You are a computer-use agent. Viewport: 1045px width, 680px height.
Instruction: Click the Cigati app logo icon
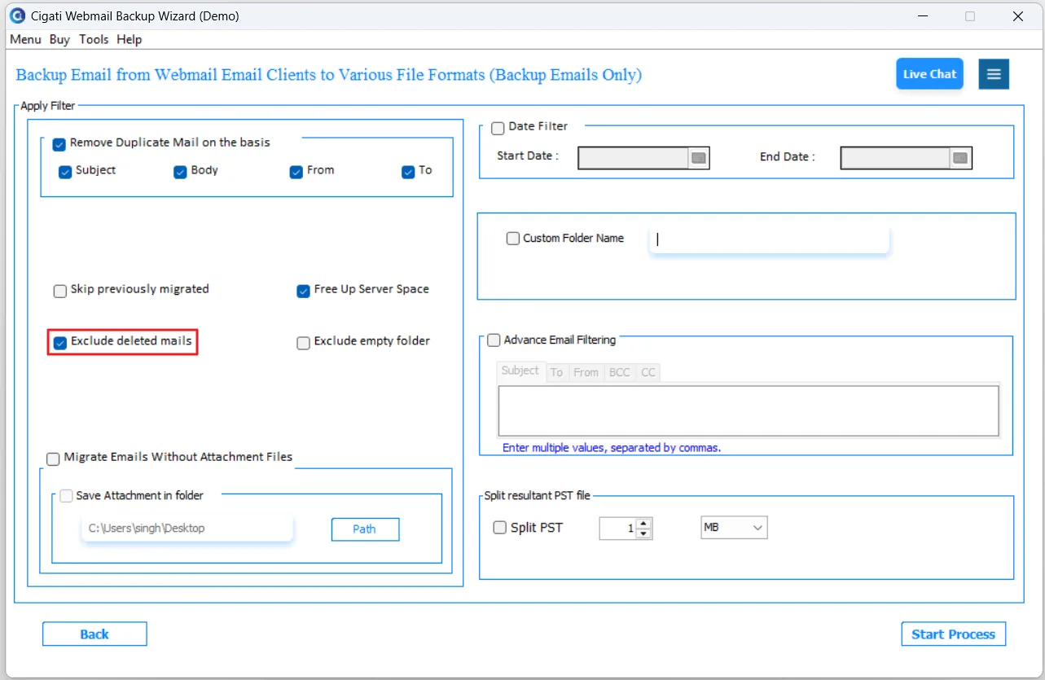point(17,15)
